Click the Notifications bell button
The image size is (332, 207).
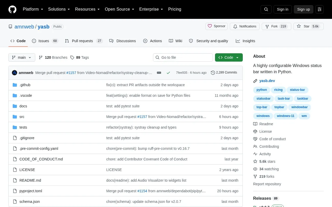tap(245, 26)
